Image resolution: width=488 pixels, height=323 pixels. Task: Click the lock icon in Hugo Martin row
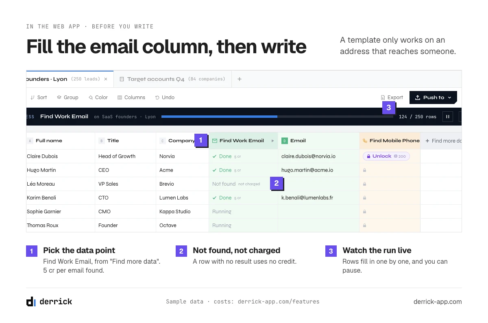365,170
